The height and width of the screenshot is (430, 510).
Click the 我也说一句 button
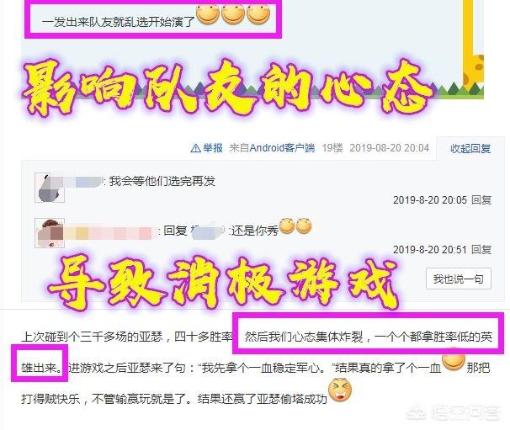coord(459,279)
